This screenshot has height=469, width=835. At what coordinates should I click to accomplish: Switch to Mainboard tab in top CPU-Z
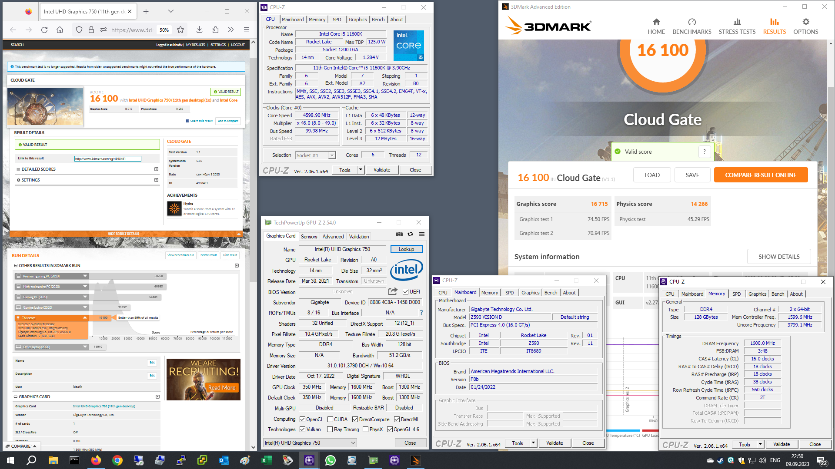coord(293,20)
